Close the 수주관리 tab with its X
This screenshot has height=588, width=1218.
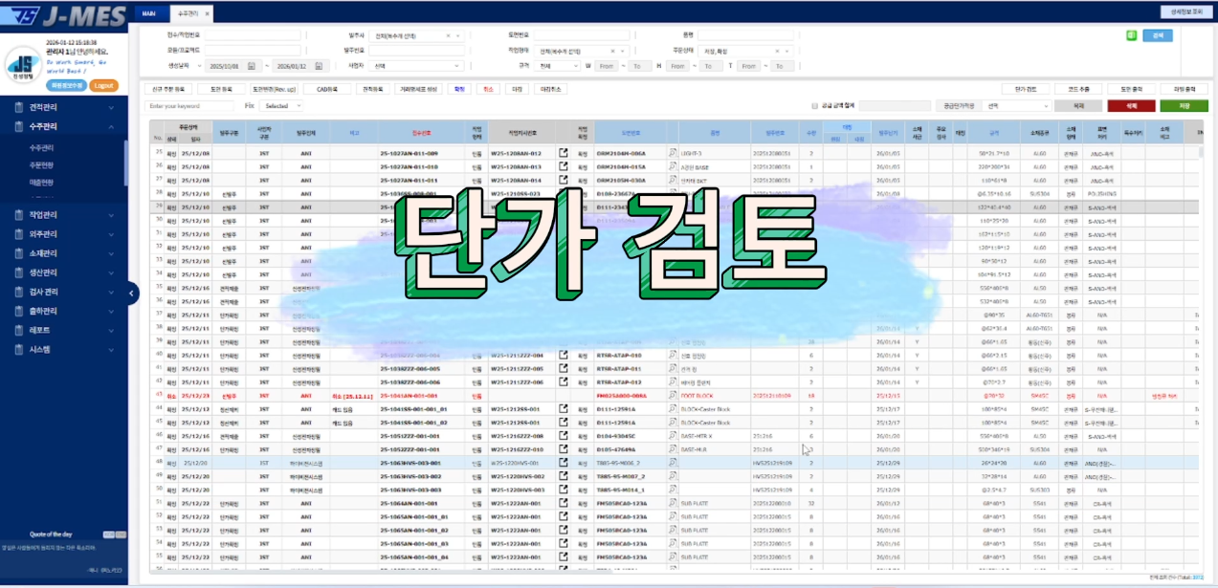(208, 14)
